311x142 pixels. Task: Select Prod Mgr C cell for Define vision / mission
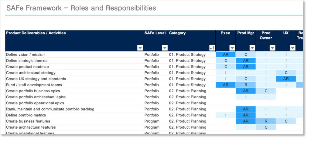pyautogui.click(x=246, y=54)
